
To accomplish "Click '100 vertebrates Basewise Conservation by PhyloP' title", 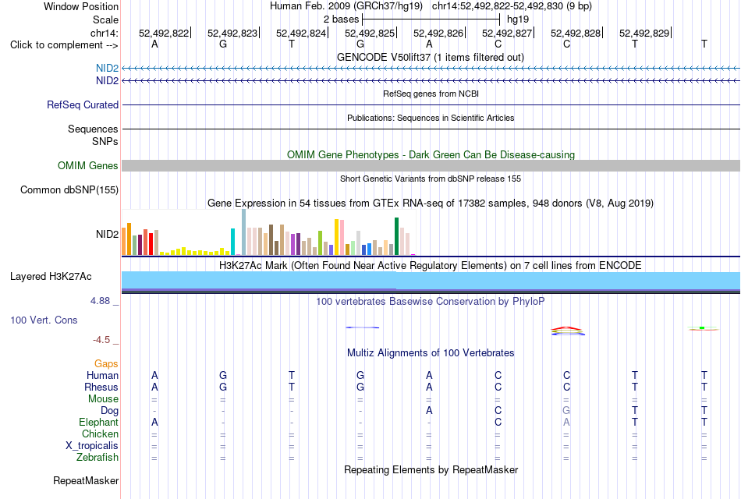I will pos(431,302).
